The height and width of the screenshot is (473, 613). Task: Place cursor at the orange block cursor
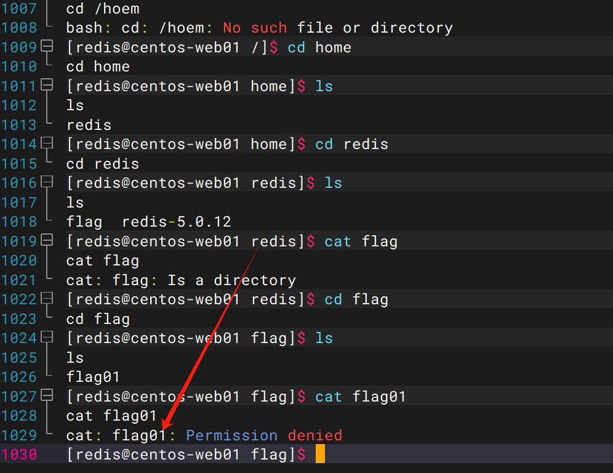[x=319, y=455]
